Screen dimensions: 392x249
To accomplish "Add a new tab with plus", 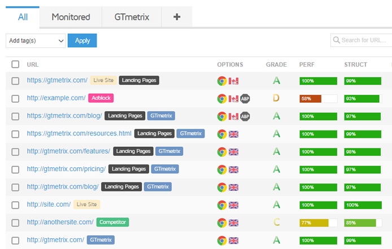I will coord(177,17).
